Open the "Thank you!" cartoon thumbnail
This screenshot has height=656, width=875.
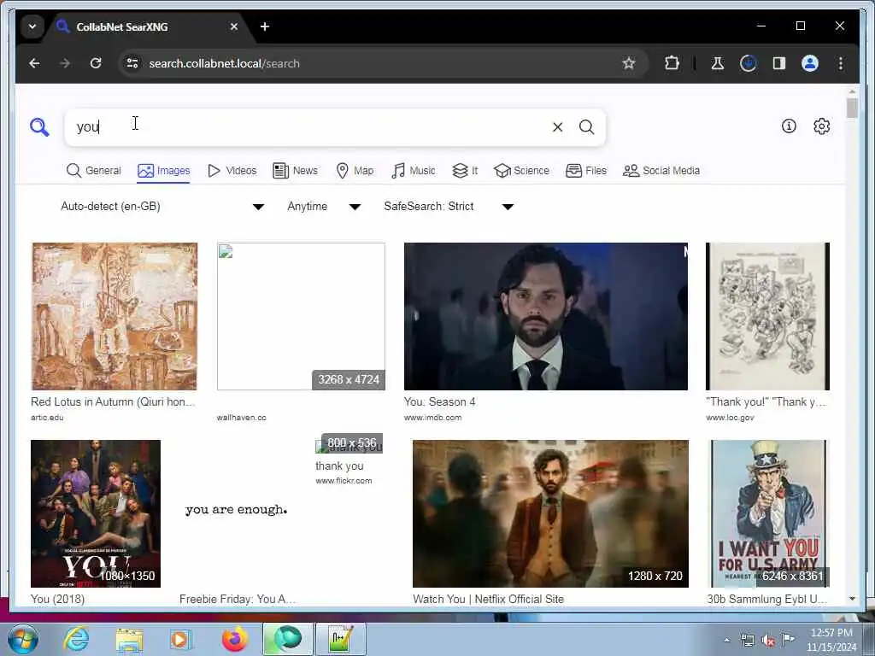[768, 316]
